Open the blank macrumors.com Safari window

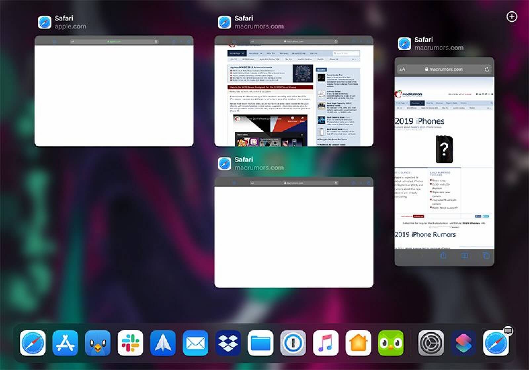click(294, 232)
